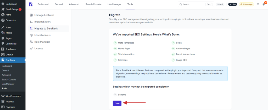This screenshot has width=268, height=110.
Task: Click the SureForms icon in sidebar
Action: click(3, 49)
